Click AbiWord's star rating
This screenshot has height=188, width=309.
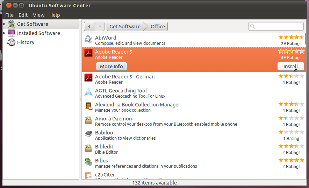pyautogui.click(x=291, y=37)
